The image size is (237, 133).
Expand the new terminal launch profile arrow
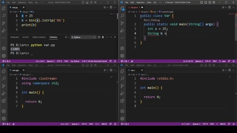point(69,37)
